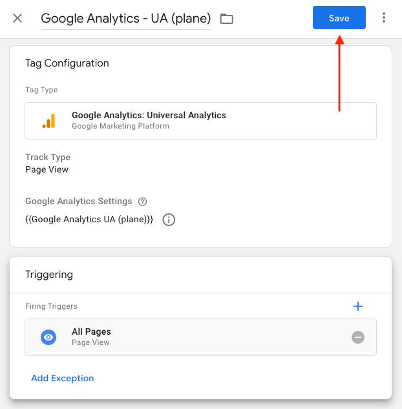Click the info icon next to settings variable
This screenshot has height=409, width=402.
coord(169,220)
